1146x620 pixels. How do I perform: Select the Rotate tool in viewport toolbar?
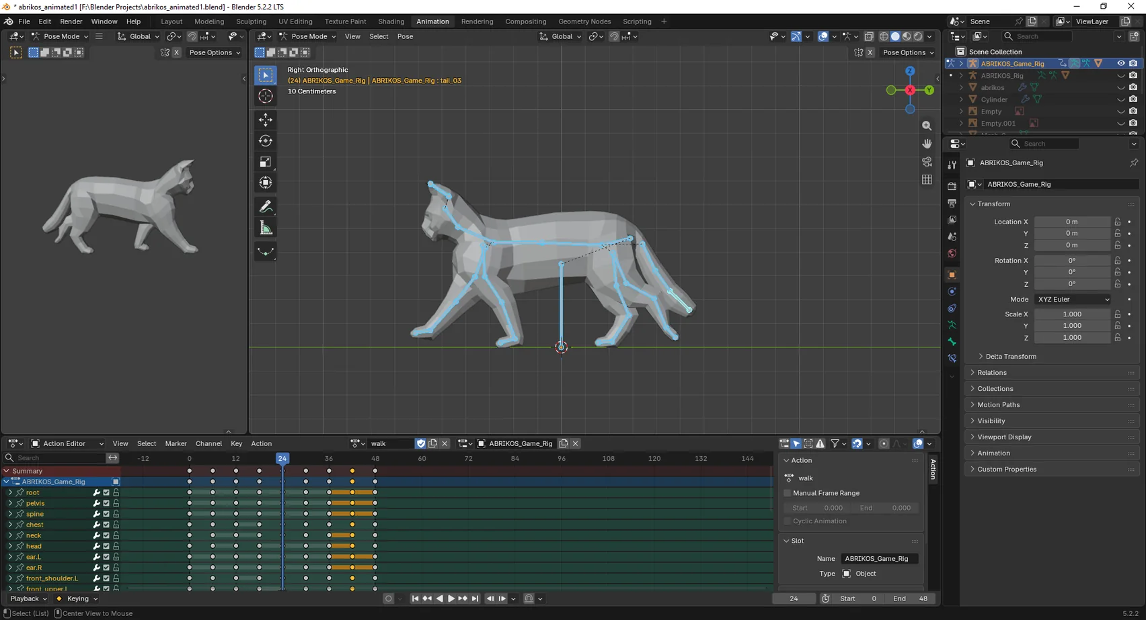[x=266, y=140]
